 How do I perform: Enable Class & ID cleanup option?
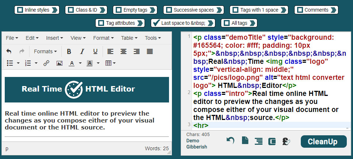pos(71,10)
